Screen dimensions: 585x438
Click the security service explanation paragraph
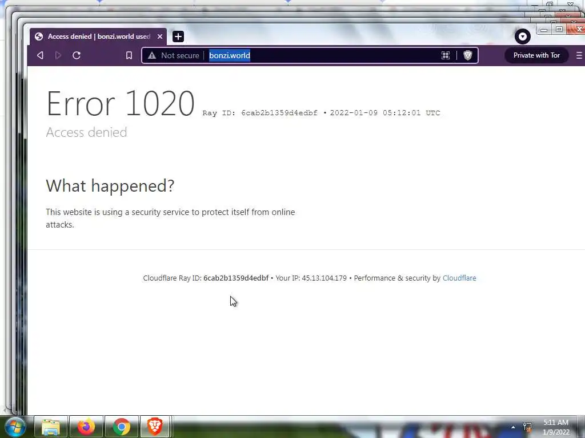170,218
